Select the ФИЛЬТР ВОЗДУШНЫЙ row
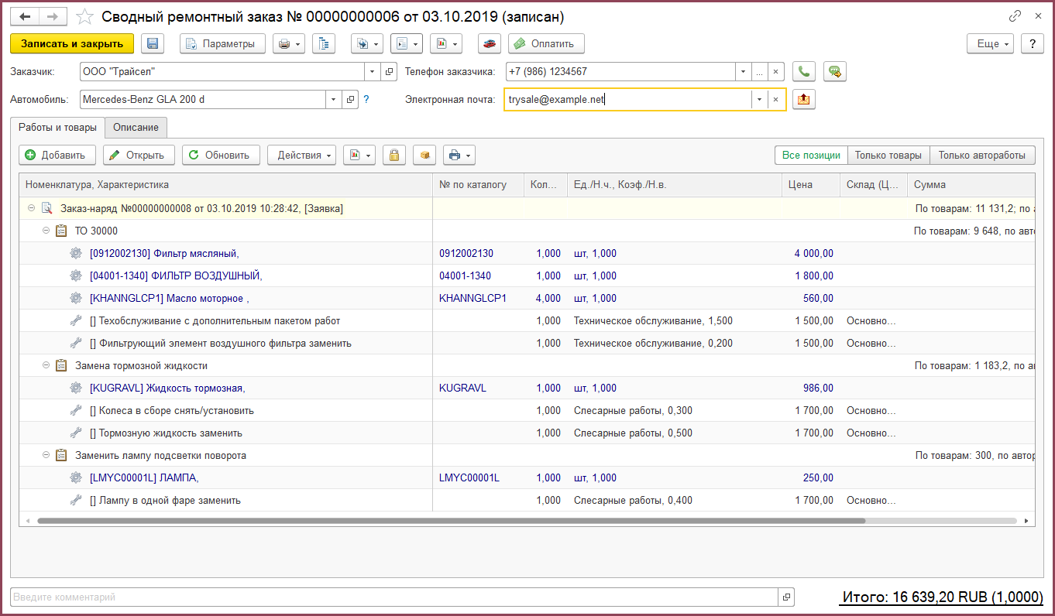 pyautogui.click(x=527, y=275)
